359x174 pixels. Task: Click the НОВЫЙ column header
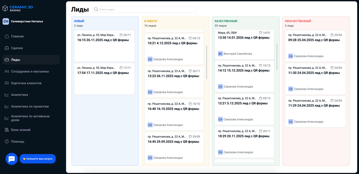point(79,21)
